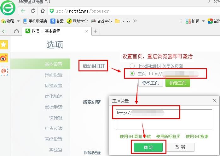Go to the home page icon
This screenshot has width=220, height=156.
point(42,11)
